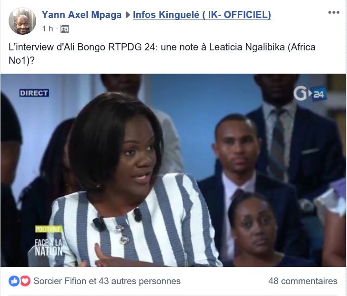Click the Face à la Nation logo
The width and height of the screenshot is (347, 296).
pos(49,247)
